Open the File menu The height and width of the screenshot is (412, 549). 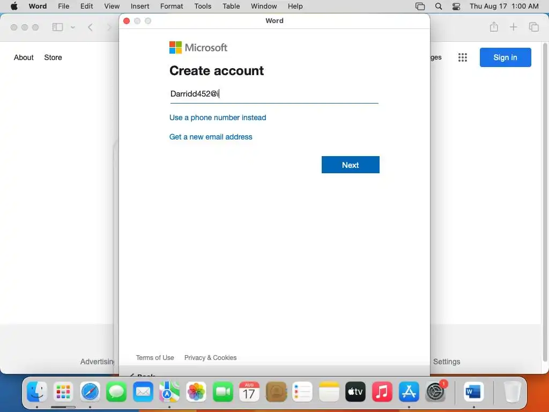click(64, 6)
